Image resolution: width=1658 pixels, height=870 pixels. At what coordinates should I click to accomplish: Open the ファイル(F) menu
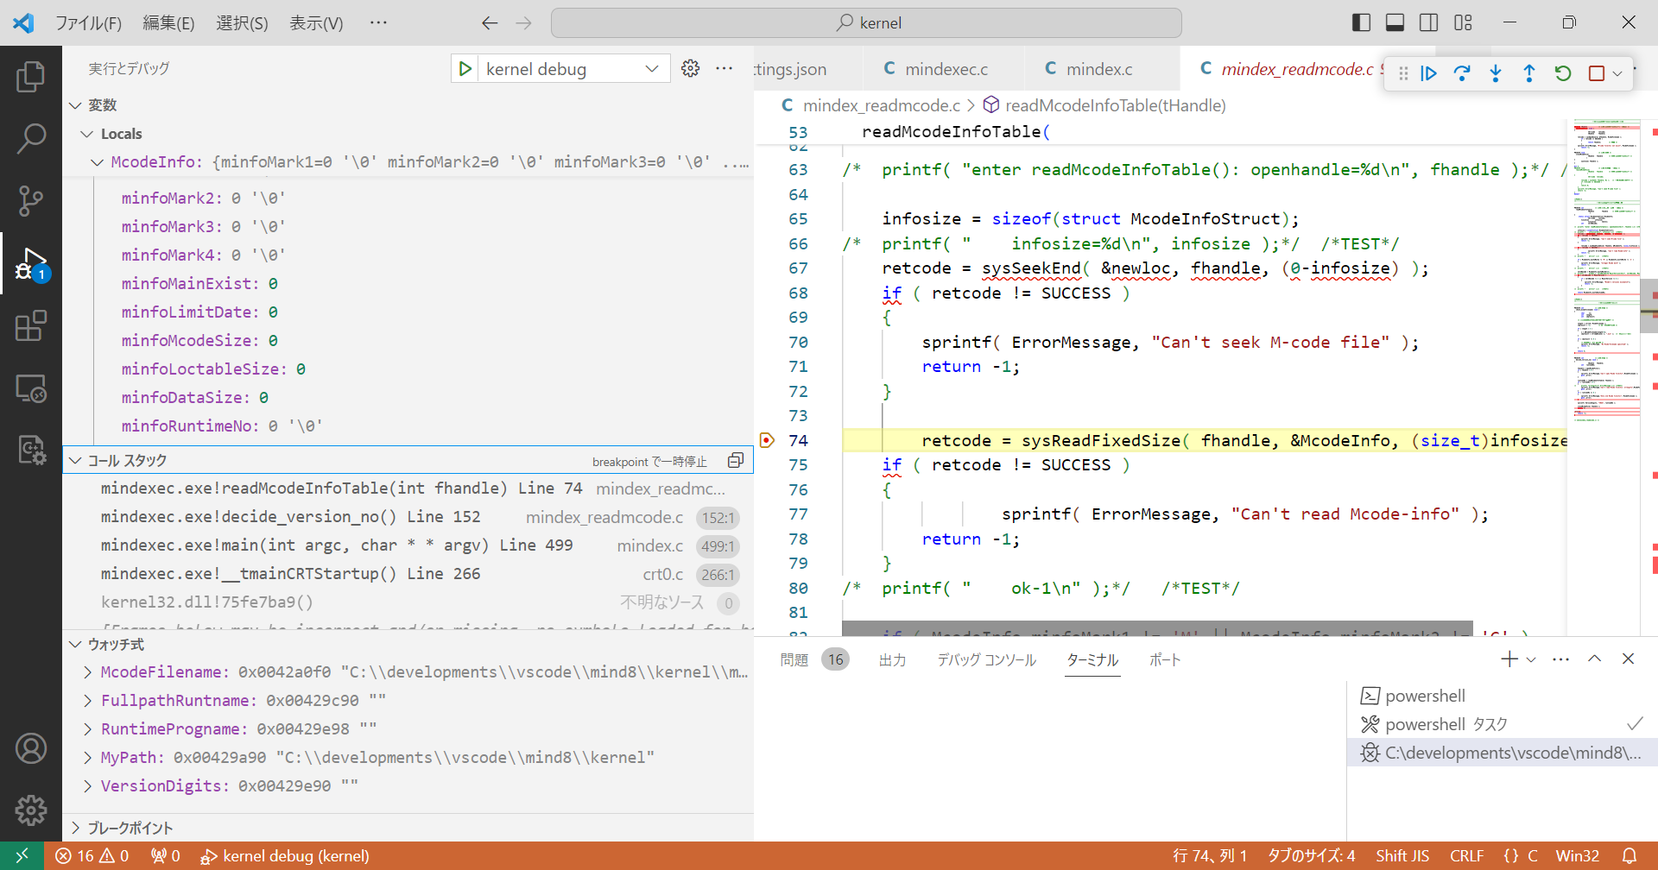click(88, 23)
